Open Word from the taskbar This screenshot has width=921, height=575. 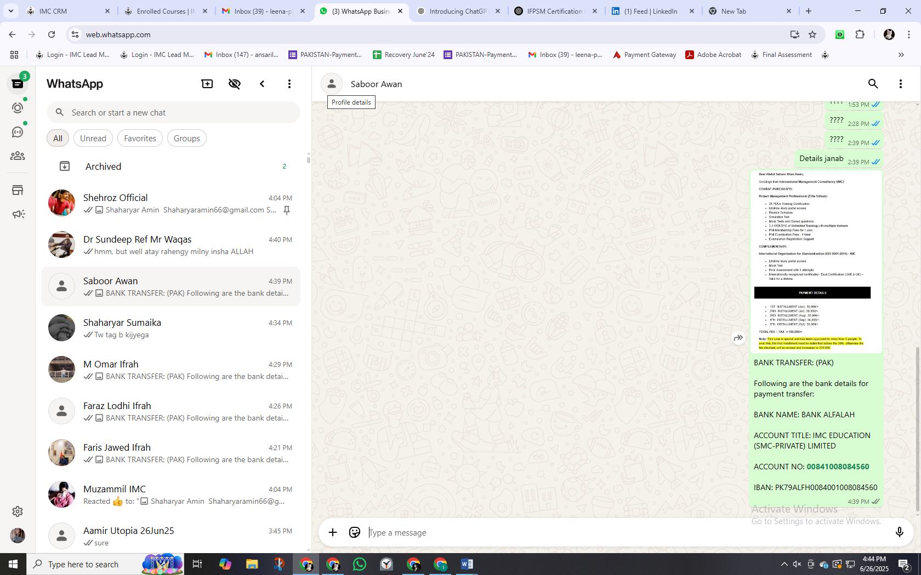[467, 564]
